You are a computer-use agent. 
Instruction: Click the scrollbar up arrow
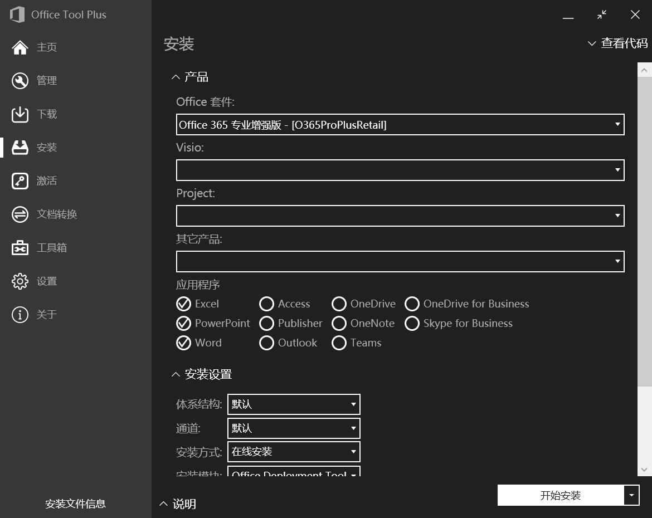644,70
